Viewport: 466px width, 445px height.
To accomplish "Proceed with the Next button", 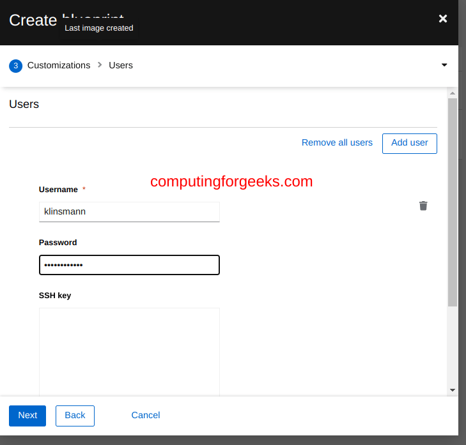I will [27, 416].
